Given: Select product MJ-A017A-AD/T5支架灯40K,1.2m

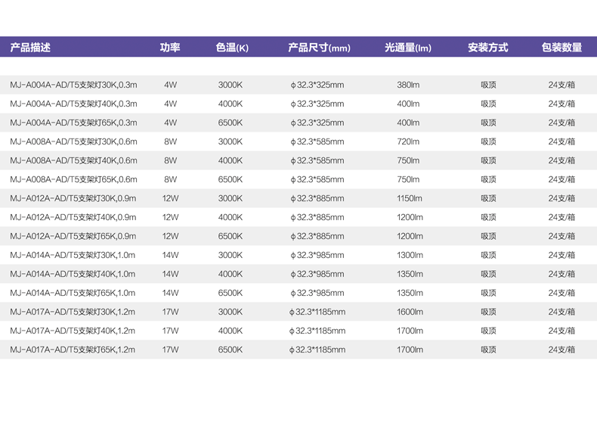Looking at the screenshot, I should click(73, 331).
